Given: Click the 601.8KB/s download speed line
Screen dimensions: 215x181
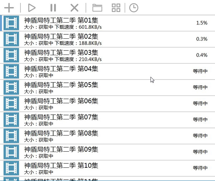Looking at the screenshot, I should [x=63, y=27].
